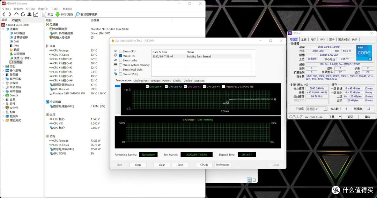Screen dimensions: 377x198
Task: Select DMI in the tree
Action: (x=16, y=41)
